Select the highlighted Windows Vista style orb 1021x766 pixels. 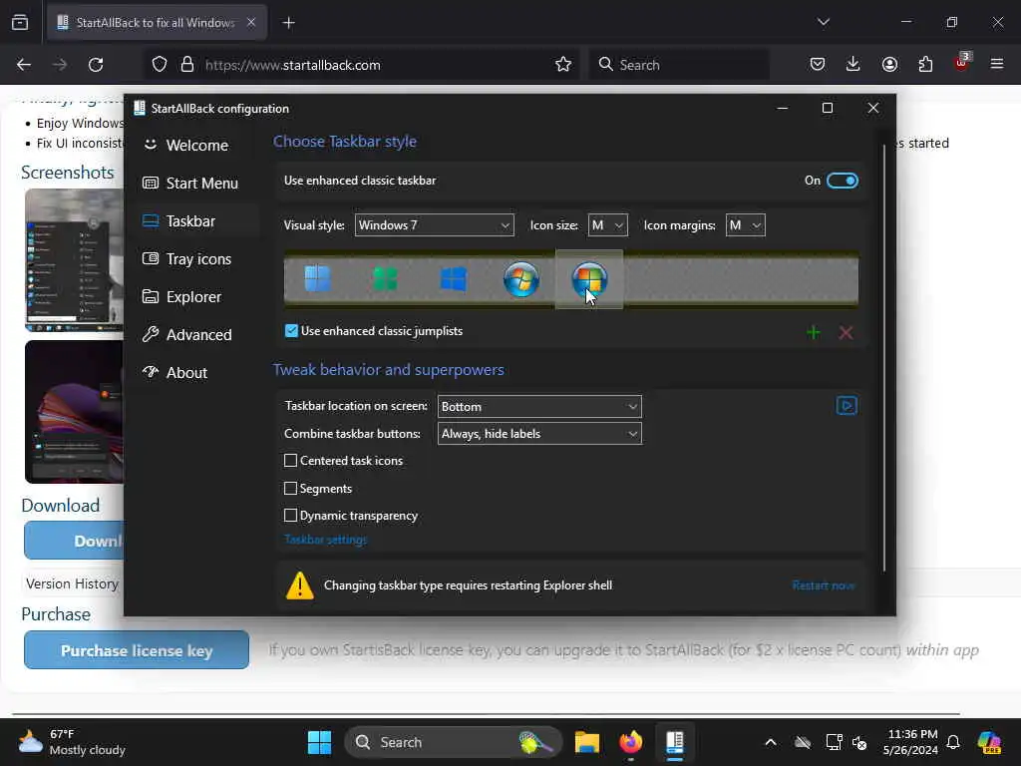click(x=588, y=279)
